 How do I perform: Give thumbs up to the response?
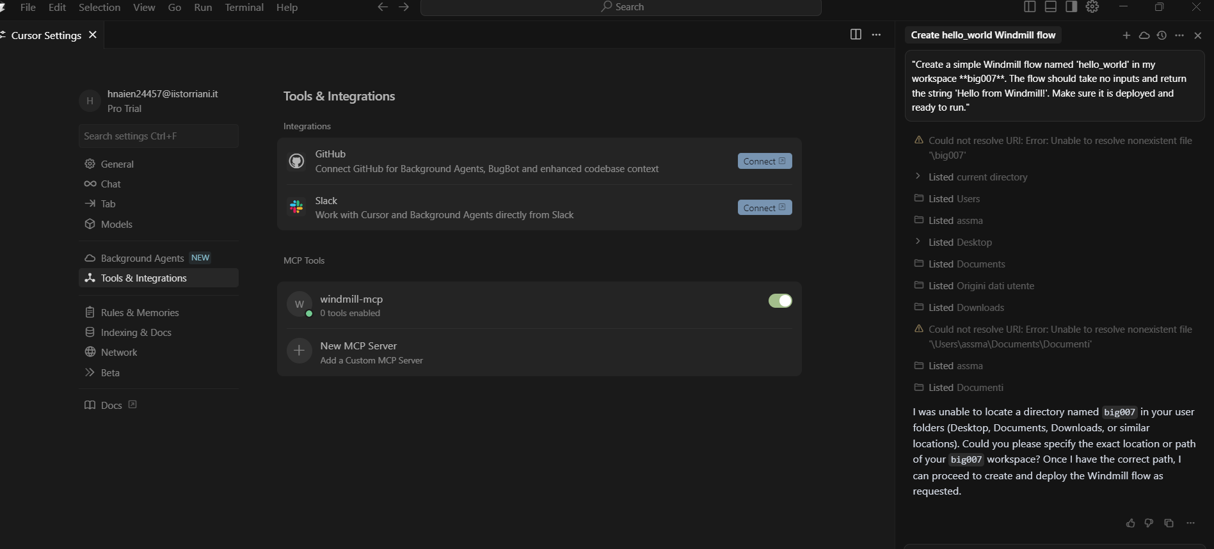click(1131, 523)
